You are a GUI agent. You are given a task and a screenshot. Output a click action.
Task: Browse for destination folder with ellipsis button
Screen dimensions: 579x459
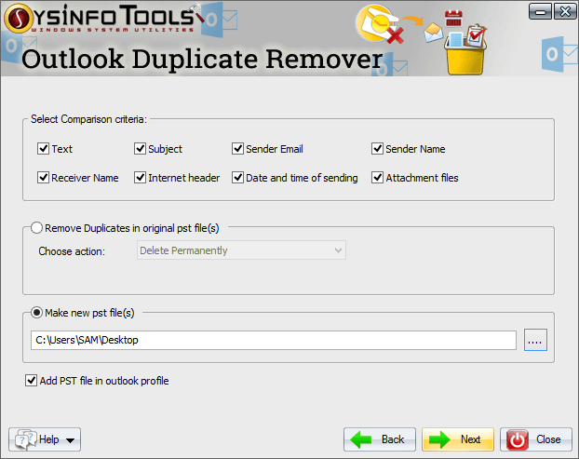pyautogui.click(x=535, y=340)
